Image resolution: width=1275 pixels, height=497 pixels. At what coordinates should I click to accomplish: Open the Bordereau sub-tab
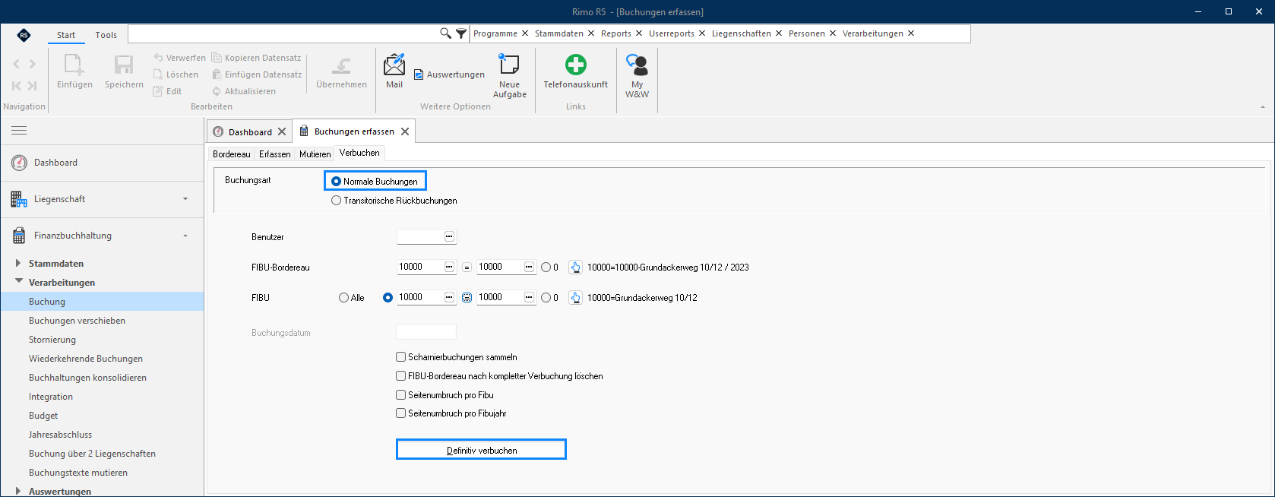click(x=232, y=154)
